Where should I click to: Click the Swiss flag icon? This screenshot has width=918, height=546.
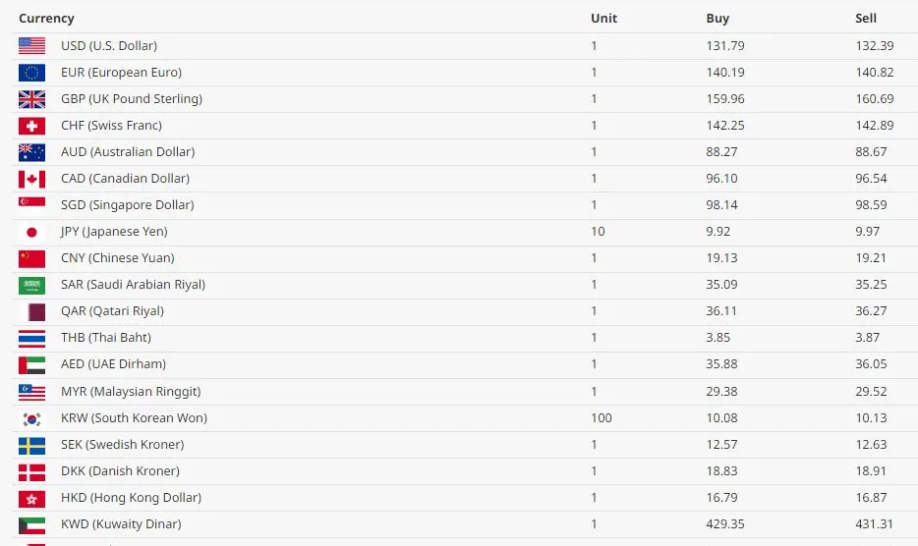tap(31, 126)
